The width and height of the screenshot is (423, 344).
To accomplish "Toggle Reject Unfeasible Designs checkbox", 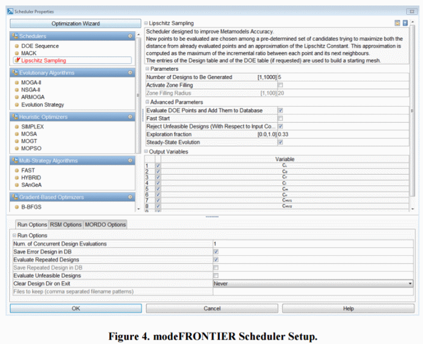I will [280, 126].
